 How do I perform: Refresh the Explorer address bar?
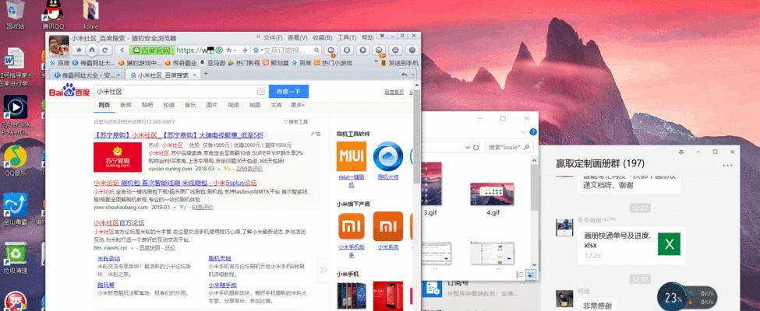point(476,147)
